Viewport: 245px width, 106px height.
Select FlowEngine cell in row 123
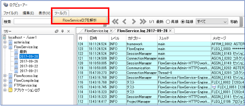click(x=142, y=49)
